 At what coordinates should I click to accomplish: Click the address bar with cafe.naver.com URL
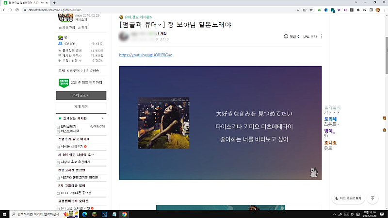(x=159, y=10)
